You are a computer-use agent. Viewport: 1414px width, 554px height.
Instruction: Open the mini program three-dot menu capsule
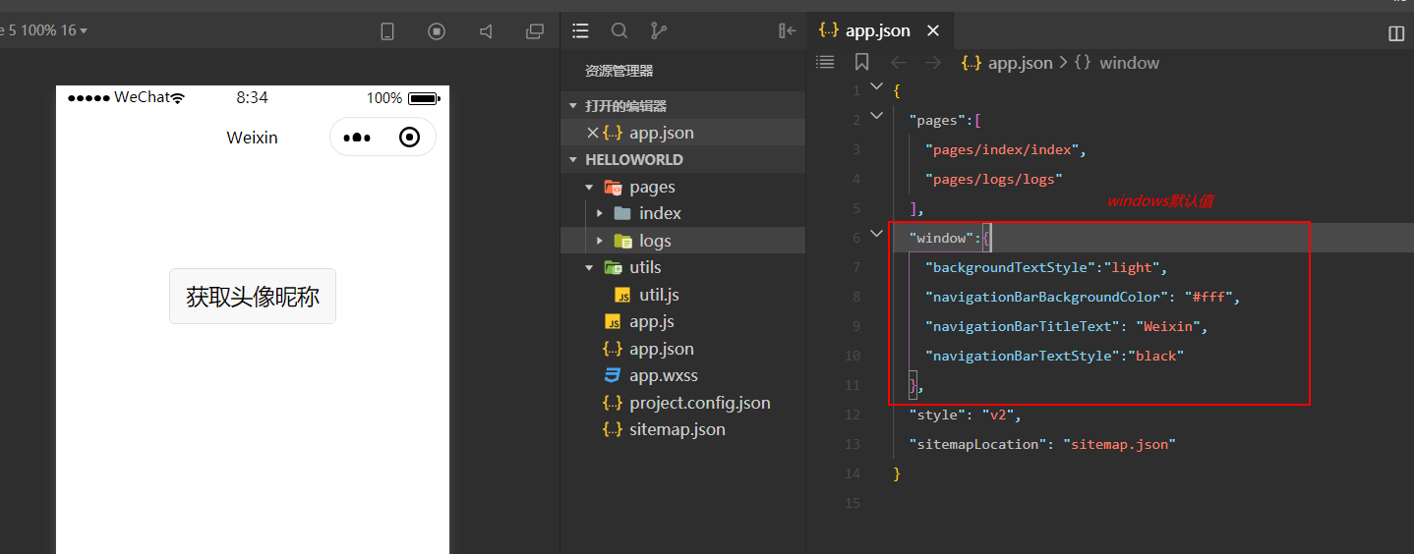click(357, 138)
